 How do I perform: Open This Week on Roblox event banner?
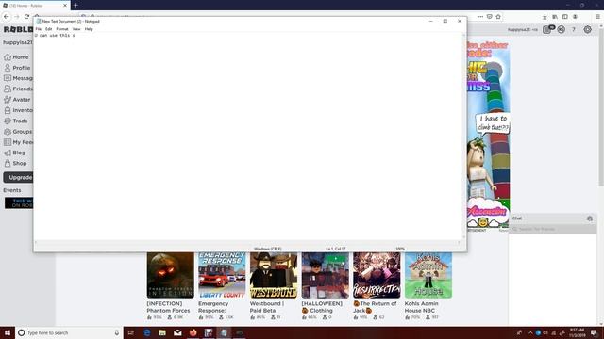(x=19, y=203)
